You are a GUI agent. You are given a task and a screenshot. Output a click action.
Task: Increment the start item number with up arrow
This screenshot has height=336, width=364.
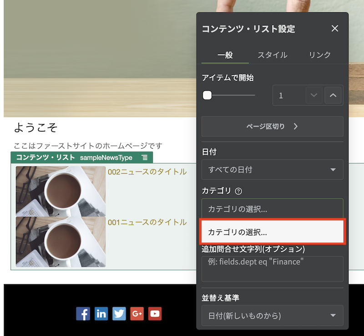click(x=333, y=95)
